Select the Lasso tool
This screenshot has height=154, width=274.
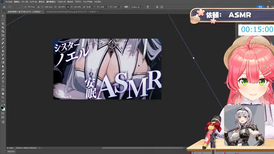click(3, 24)
